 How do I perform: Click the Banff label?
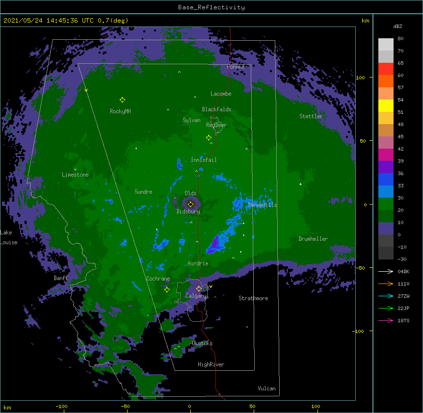pos(61,278)
